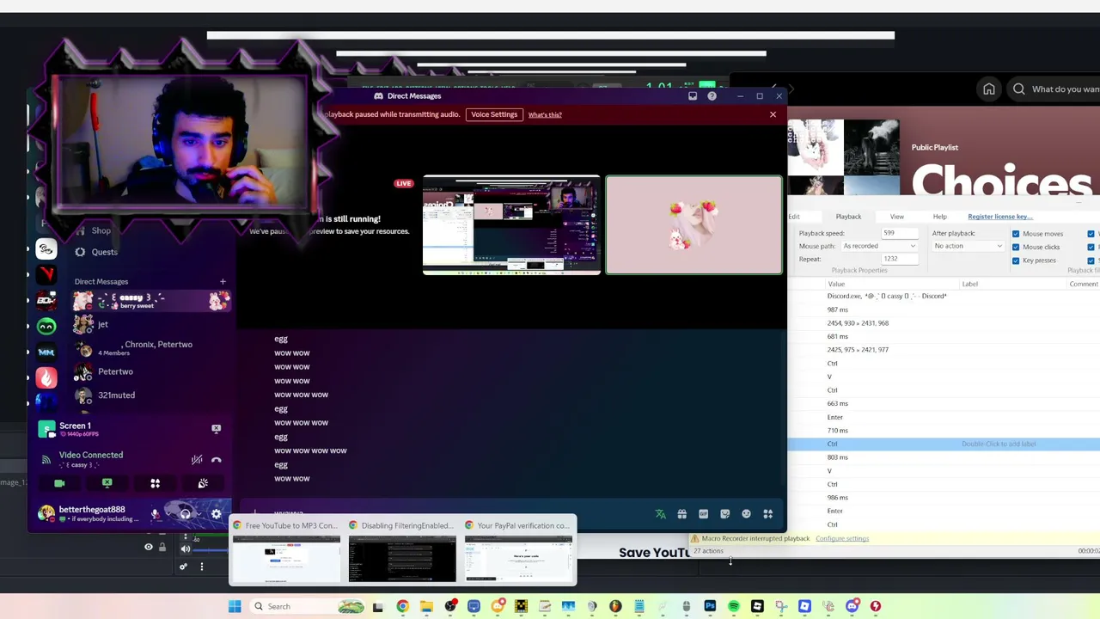
Task: Expand the Mouse path dropdown
Action: point(878,246)
